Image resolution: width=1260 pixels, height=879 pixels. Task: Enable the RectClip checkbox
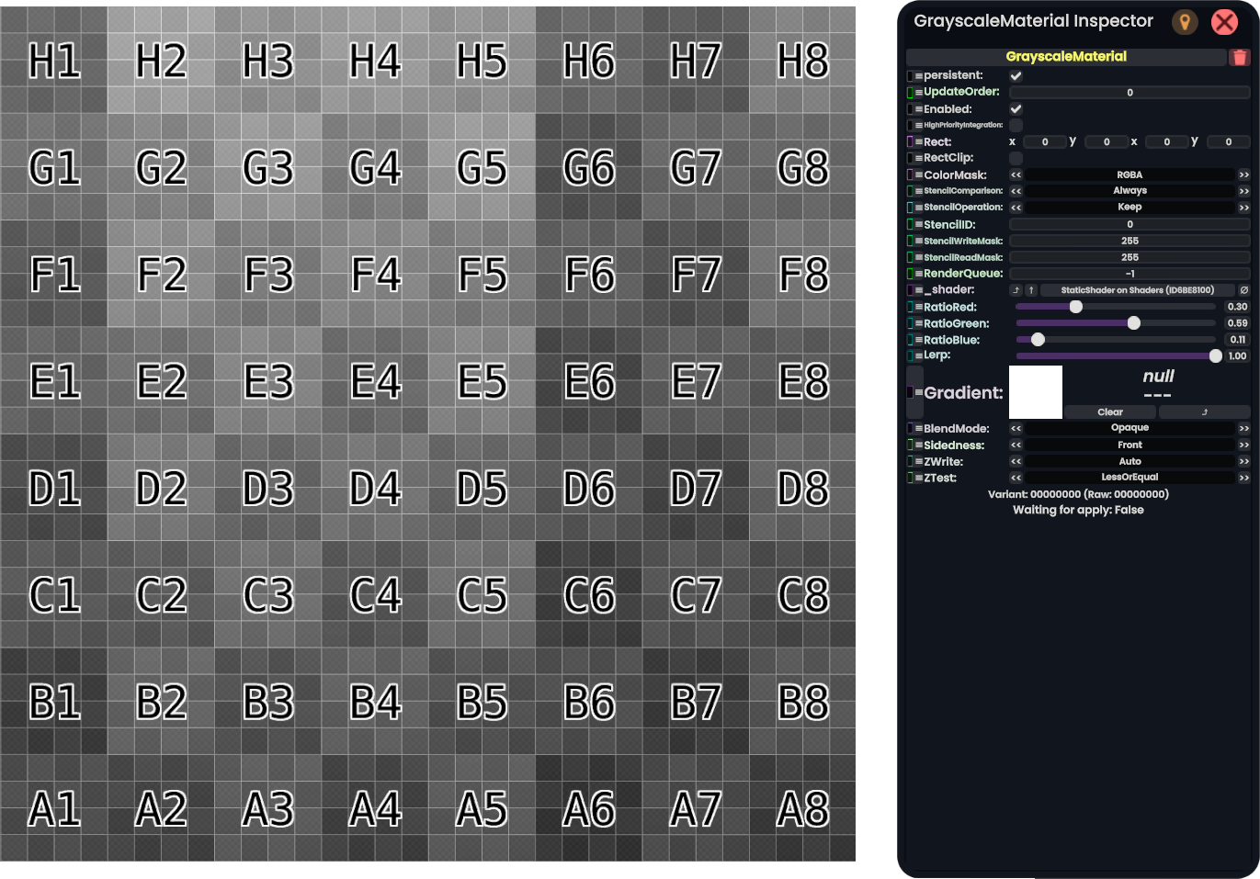click(x=1016, y=158)
